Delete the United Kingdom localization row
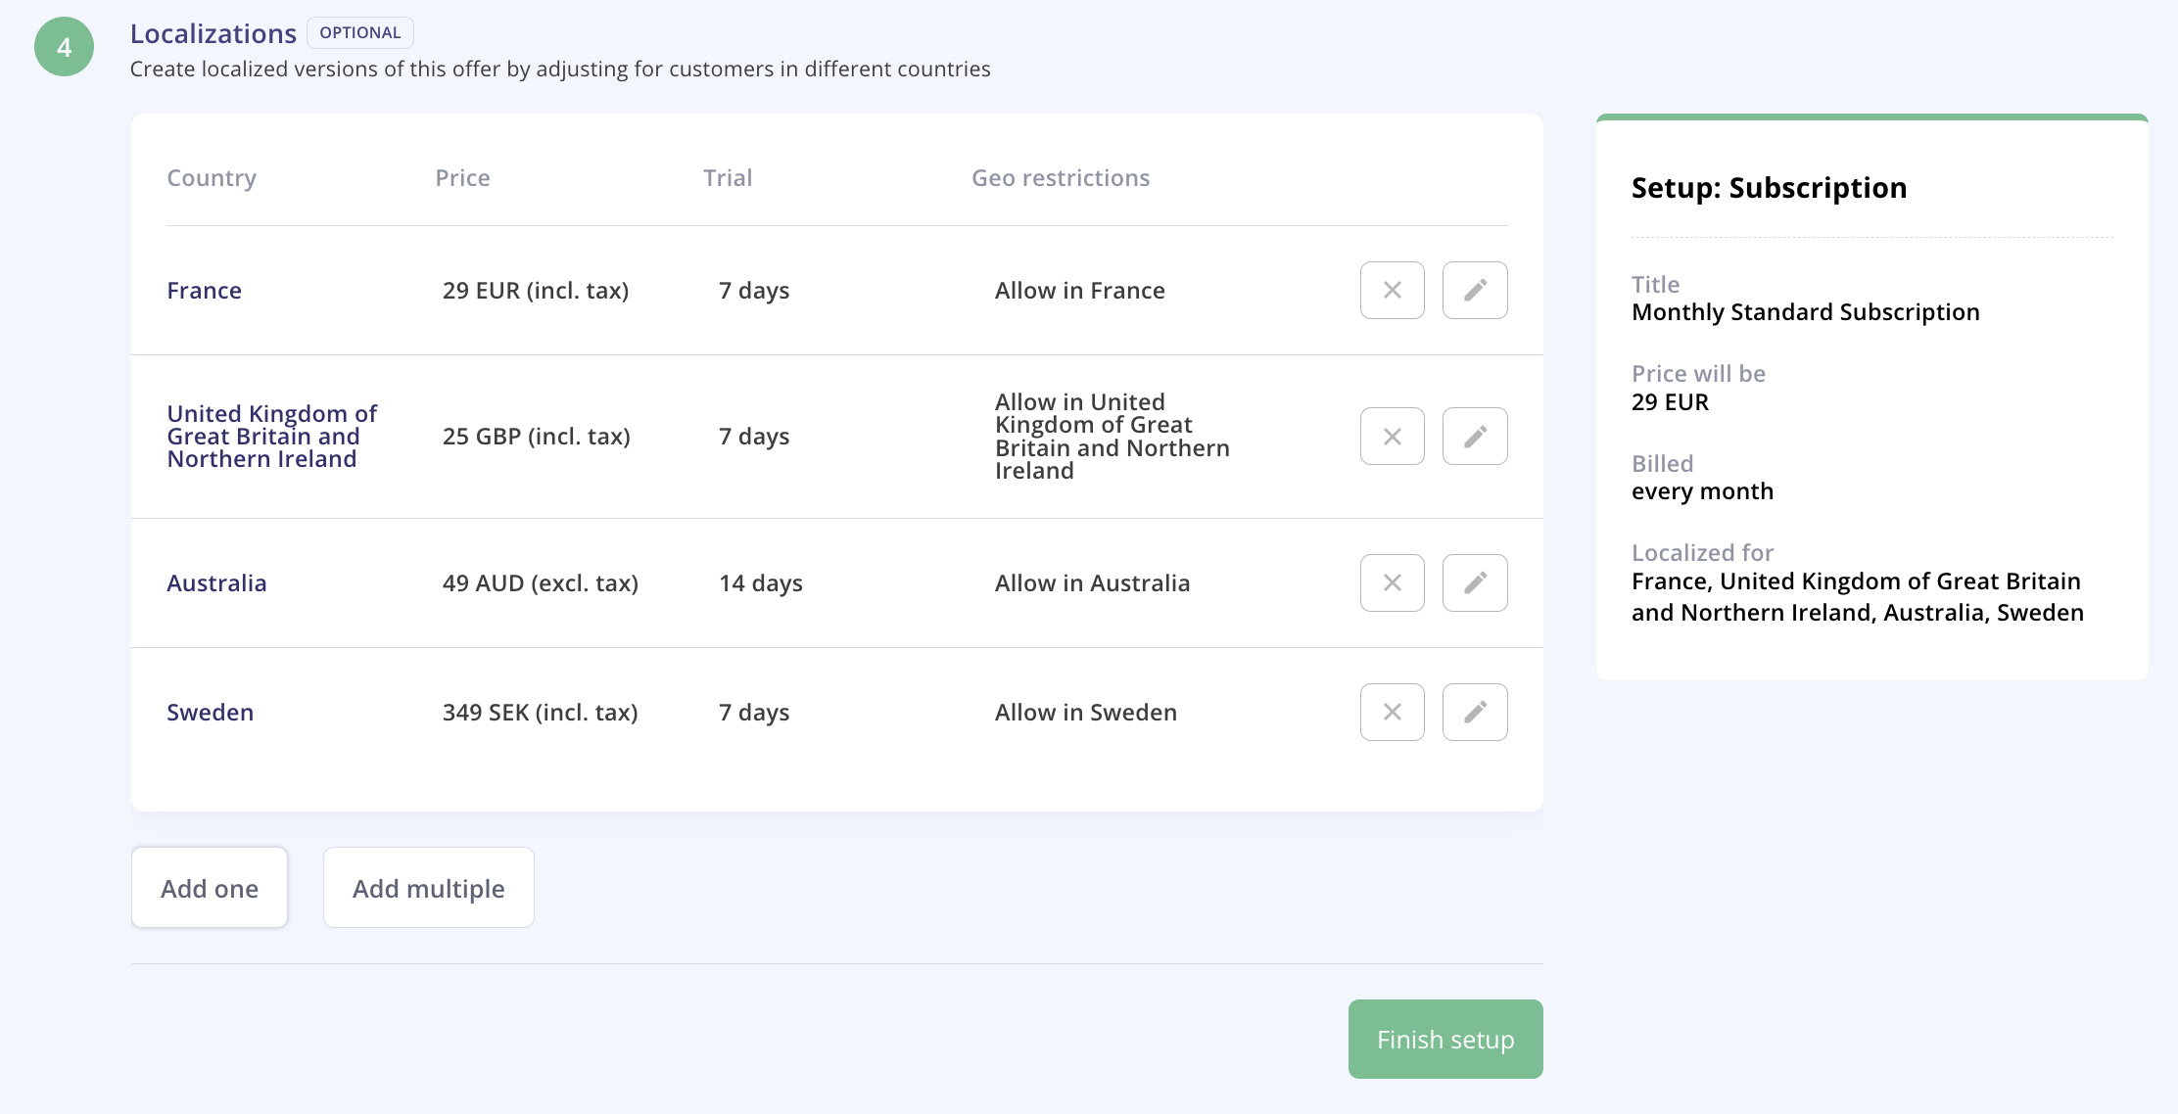This screenshot has width=2178, height=1114. tap(1392, 437)
